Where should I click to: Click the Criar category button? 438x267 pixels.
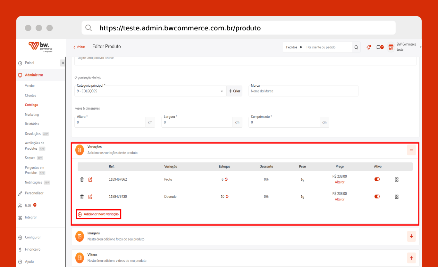(234, 91)
